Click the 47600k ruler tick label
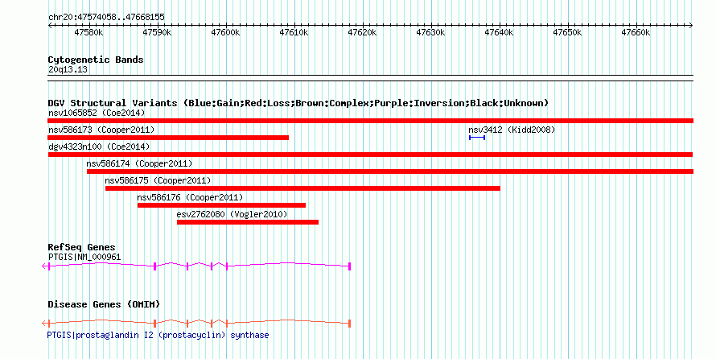This screenshot has width=716, height=359. (x=225, y=32)
